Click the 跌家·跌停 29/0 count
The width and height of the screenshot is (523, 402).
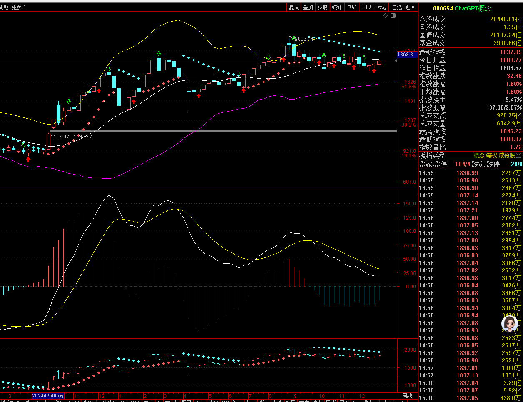pyautogui.click(x=516, y=165)
